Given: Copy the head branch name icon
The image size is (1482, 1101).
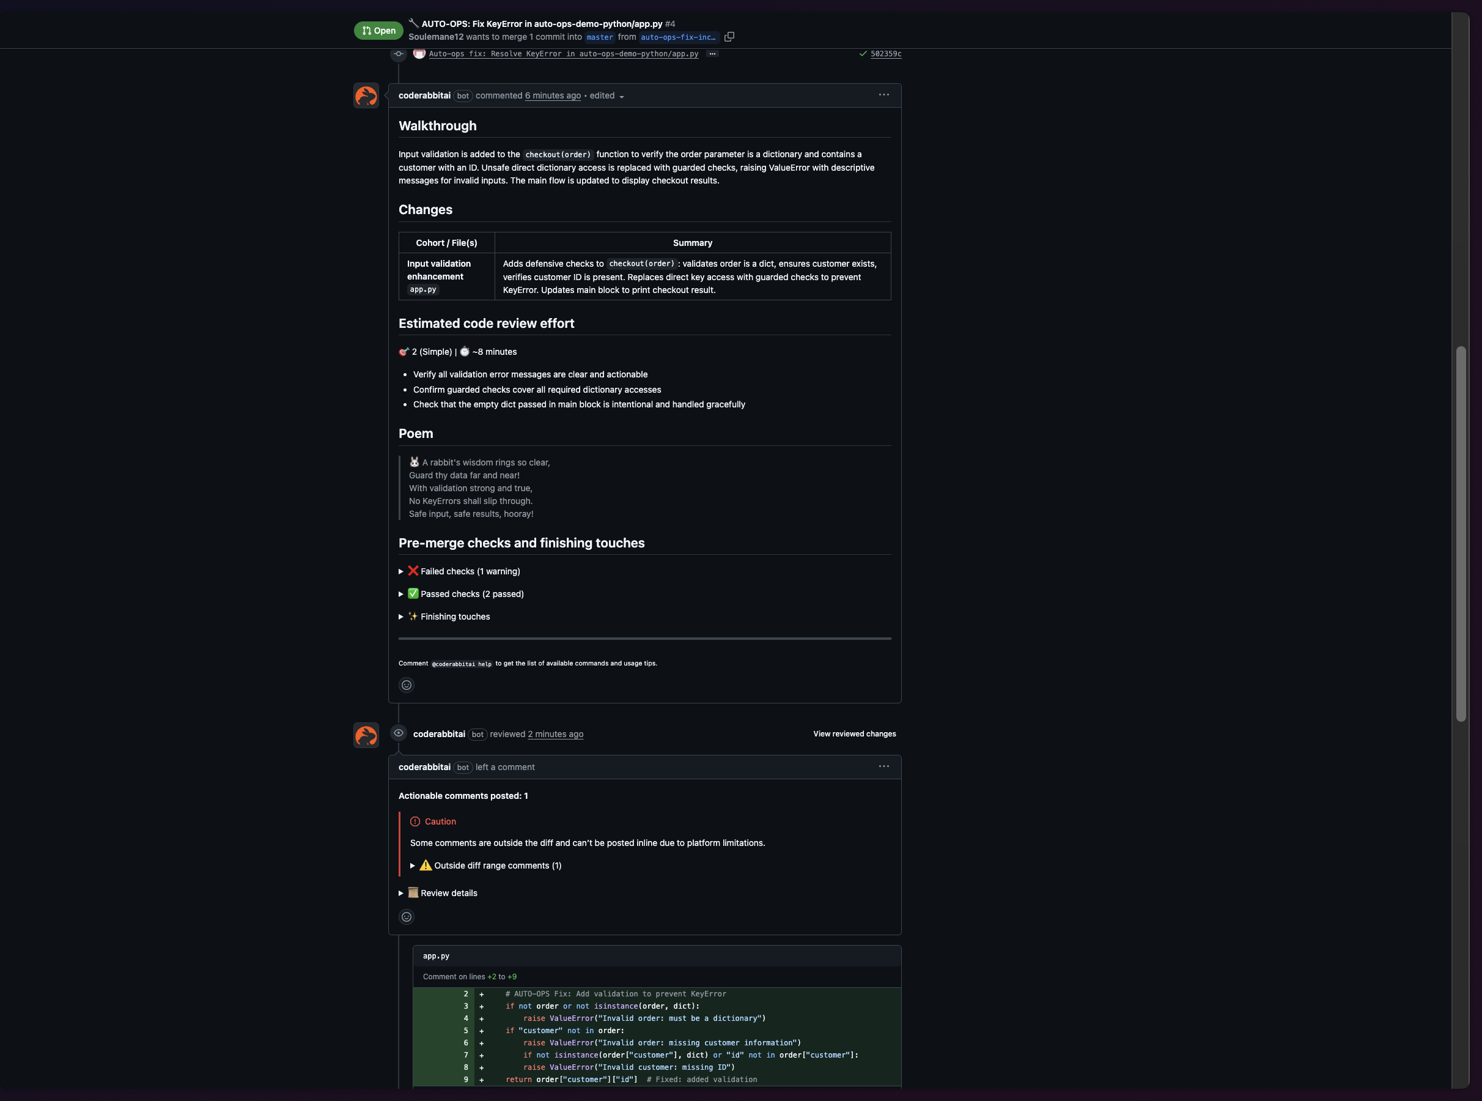Looking at the screenshot, I should [x=729, y=37].
